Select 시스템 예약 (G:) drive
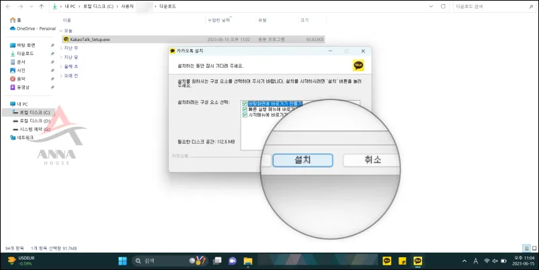The height and width of the screenshot is (270, 539). pos(32,129)
